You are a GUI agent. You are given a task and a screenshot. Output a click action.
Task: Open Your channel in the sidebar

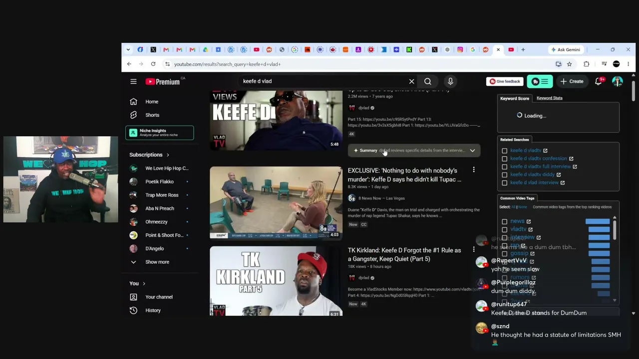pos(159,297)
